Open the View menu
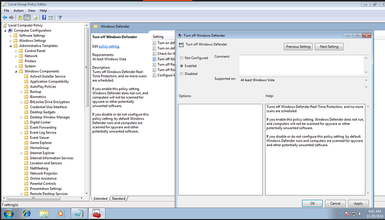 [31, 11]
